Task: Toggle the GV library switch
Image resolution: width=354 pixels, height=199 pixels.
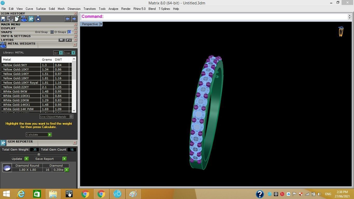Action: coord(61,53)
